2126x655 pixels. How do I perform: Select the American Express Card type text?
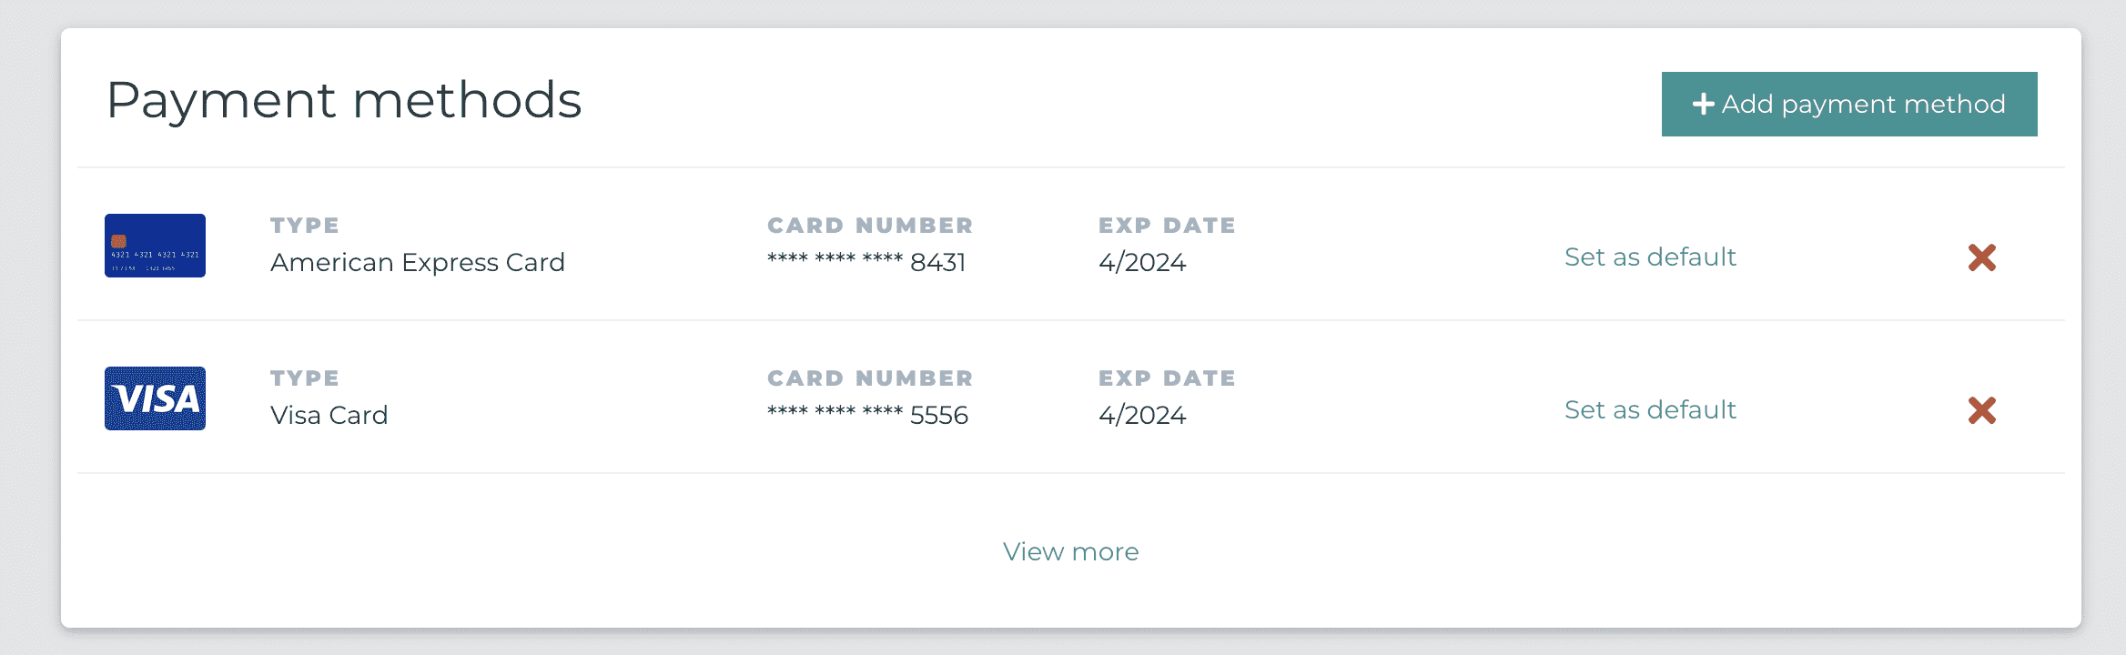click(418, 262)
